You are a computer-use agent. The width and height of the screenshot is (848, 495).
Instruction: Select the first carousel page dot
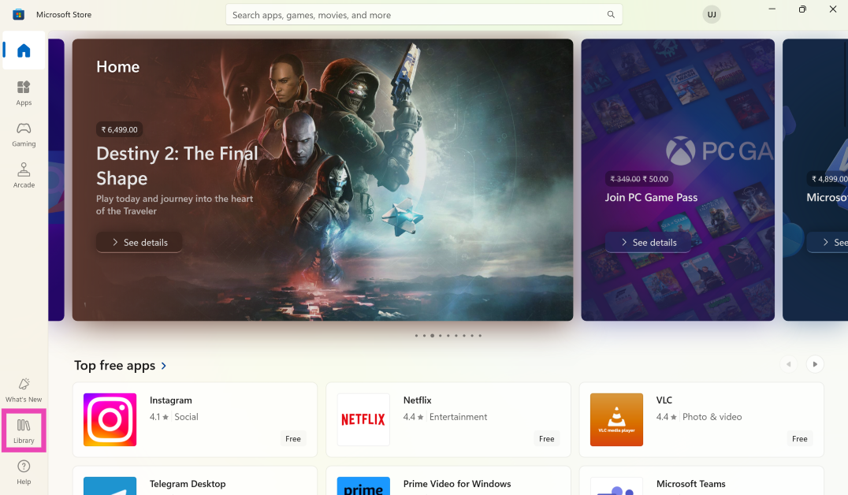tap(416, 336)
